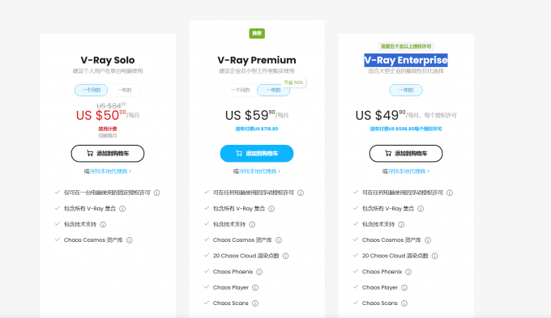Open local reseller link under V-Ray Premium
This screenshot has width=551, height=318.
tap(259, 172)
